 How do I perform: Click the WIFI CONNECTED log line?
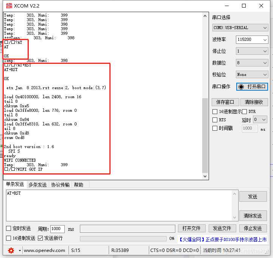click(x=20, y=160)
